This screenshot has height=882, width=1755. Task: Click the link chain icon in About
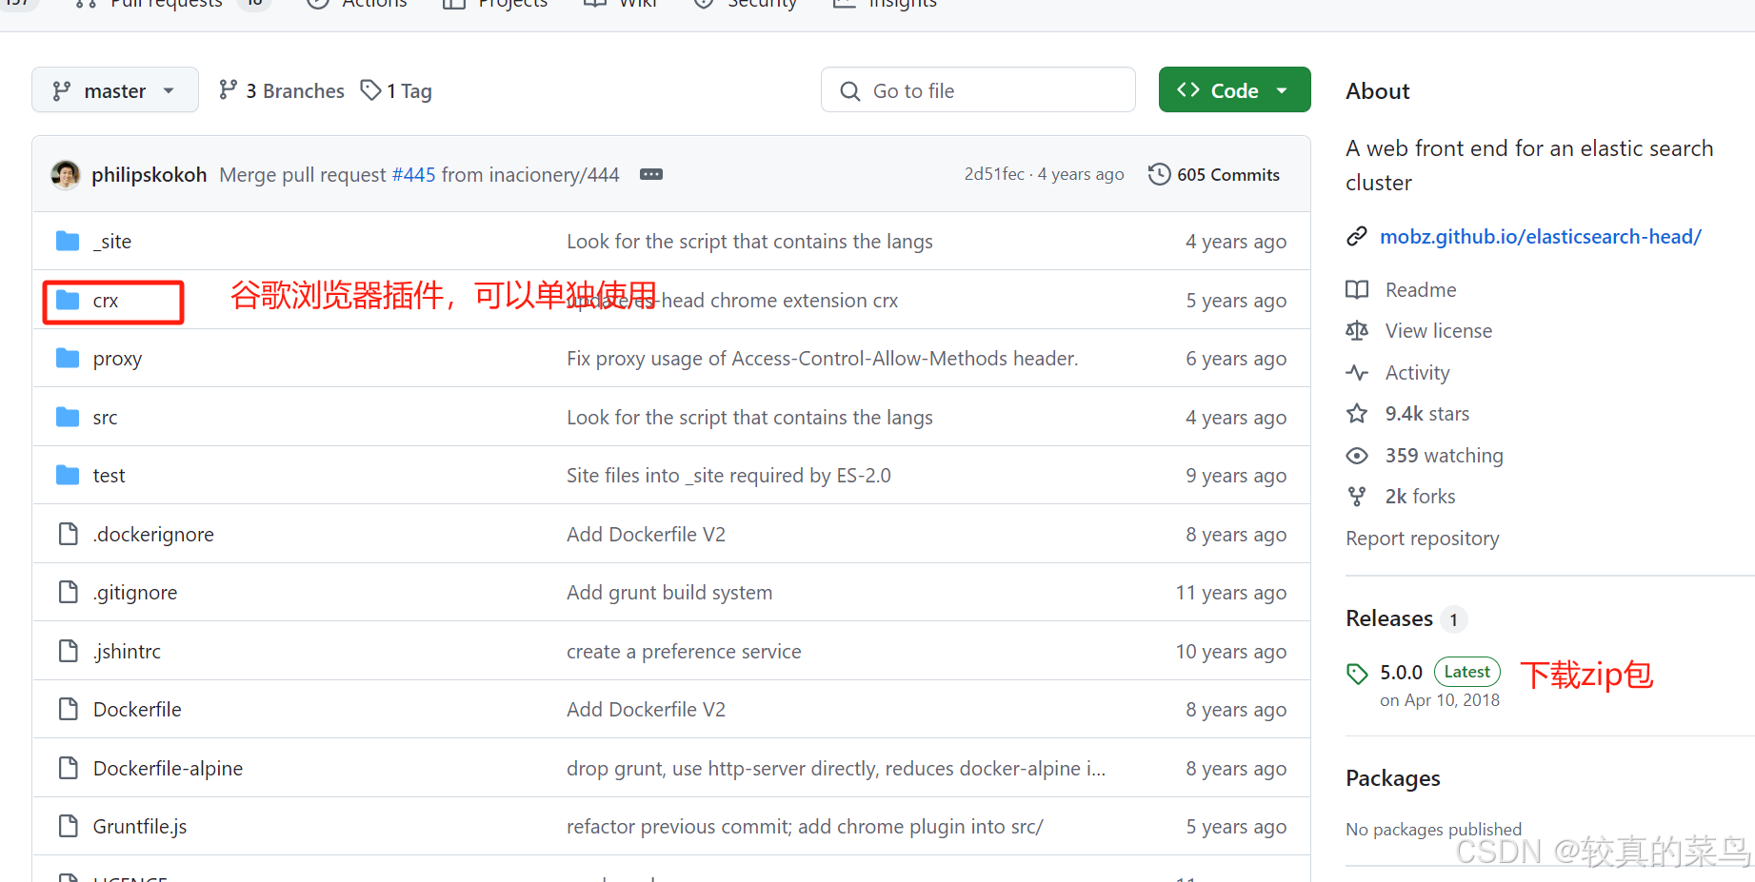(x=1357, y=236)
